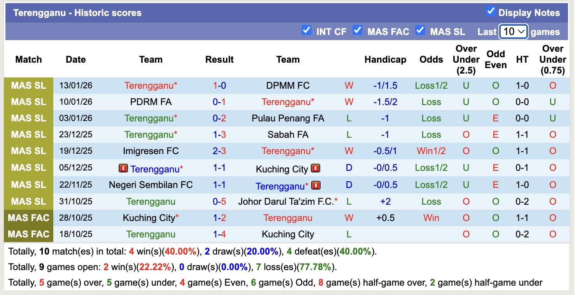The width and height of the screenshot is (575, 295).
Task: Click the Win odds on the Kuching City 1-2 row
Action: 431,218
